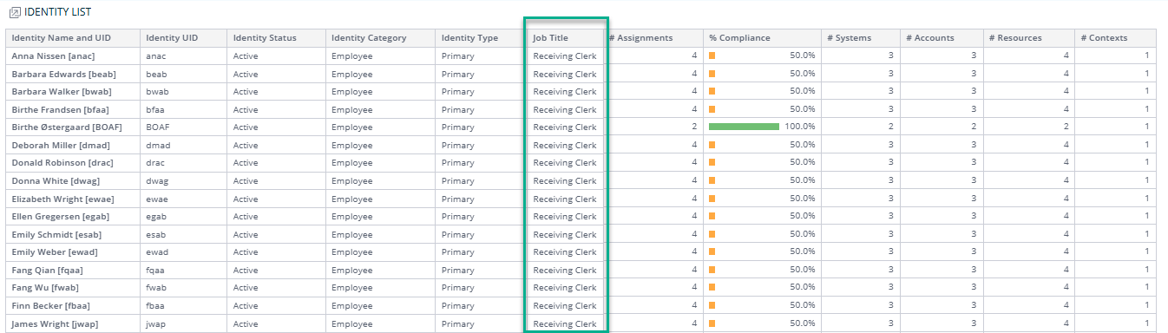The height and width of the screenshot is (333, 1168).
Task: Click the Identity UID cell 'fqaa'
Action: coord(157,270)
